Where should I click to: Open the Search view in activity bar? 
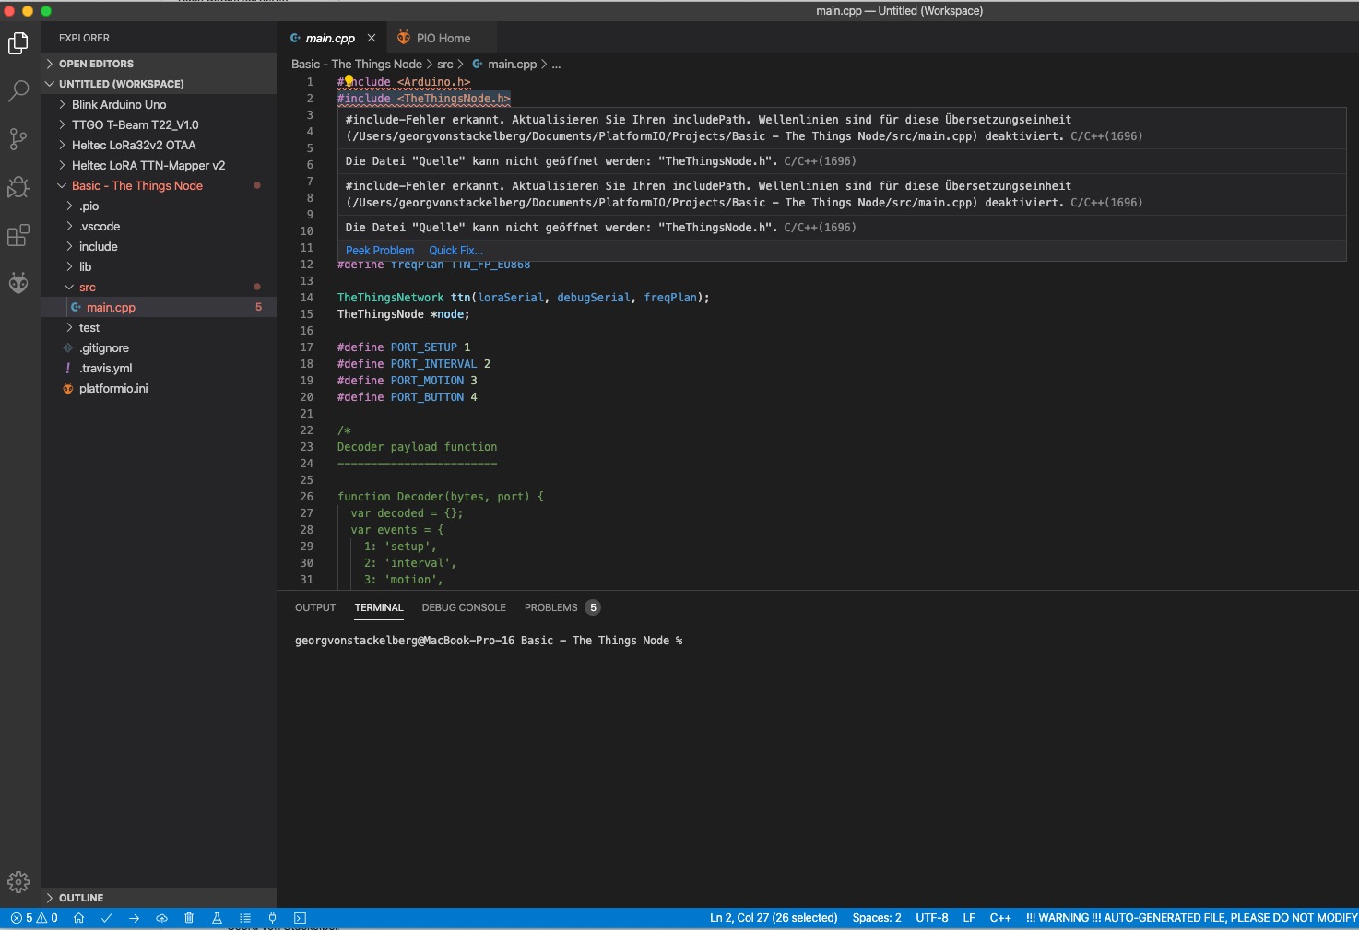(x=18, y=90)
